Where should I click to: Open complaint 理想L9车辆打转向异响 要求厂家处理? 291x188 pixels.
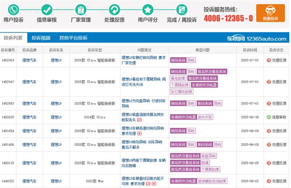click(143, 60)
